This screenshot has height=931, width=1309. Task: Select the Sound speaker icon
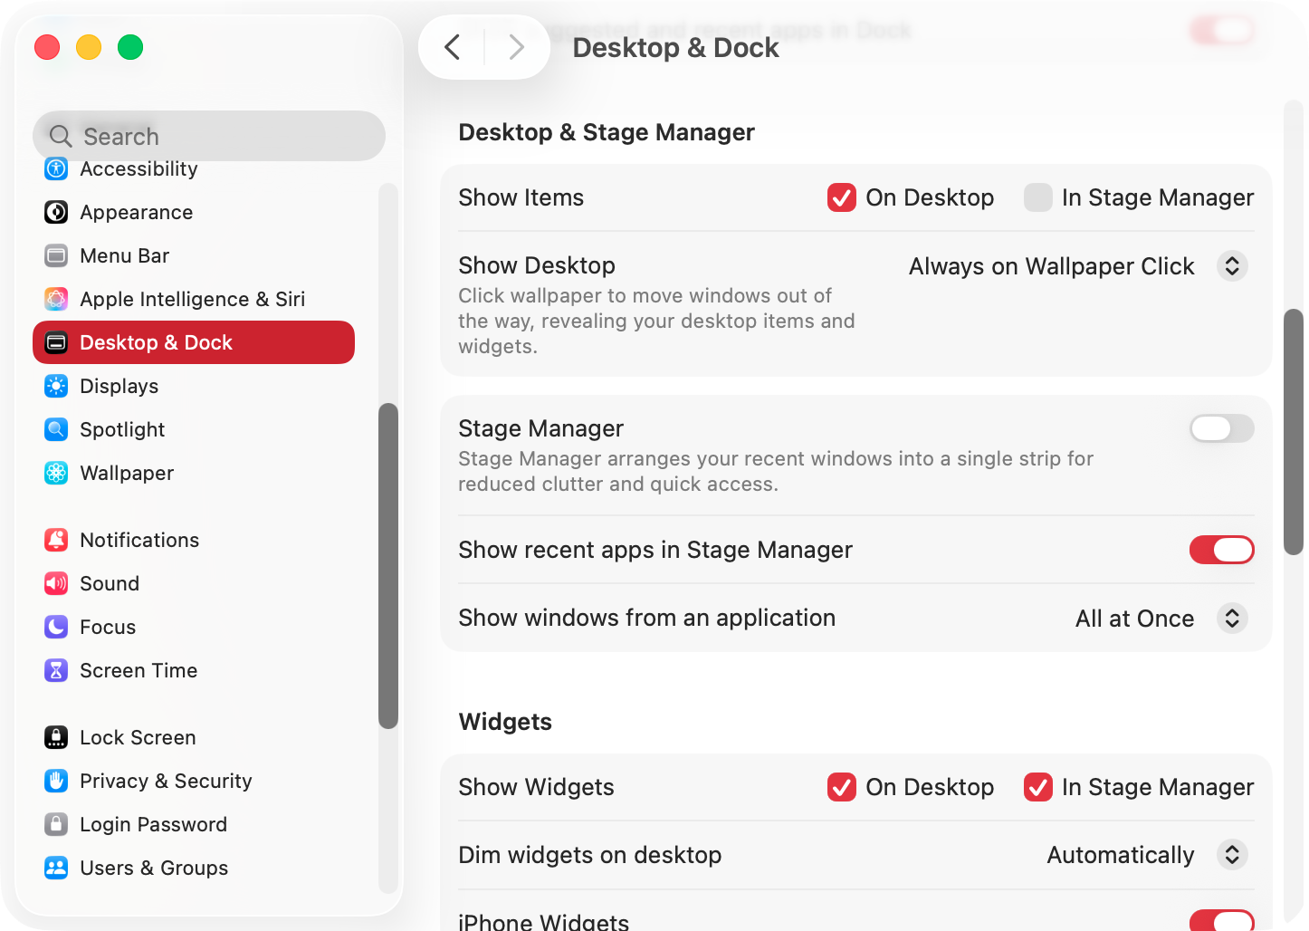click(x=56, y=583)
